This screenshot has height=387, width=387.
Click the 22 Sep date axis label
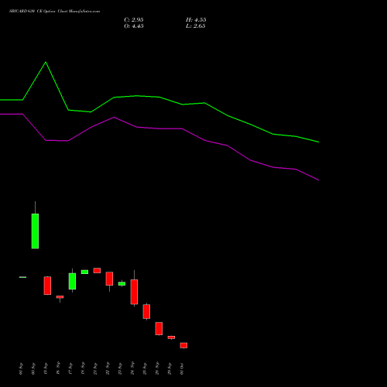pos(108,368)
